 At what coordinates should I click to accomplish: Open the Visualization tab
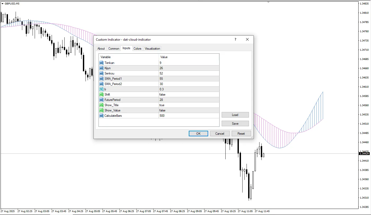[x=152, y=49]
